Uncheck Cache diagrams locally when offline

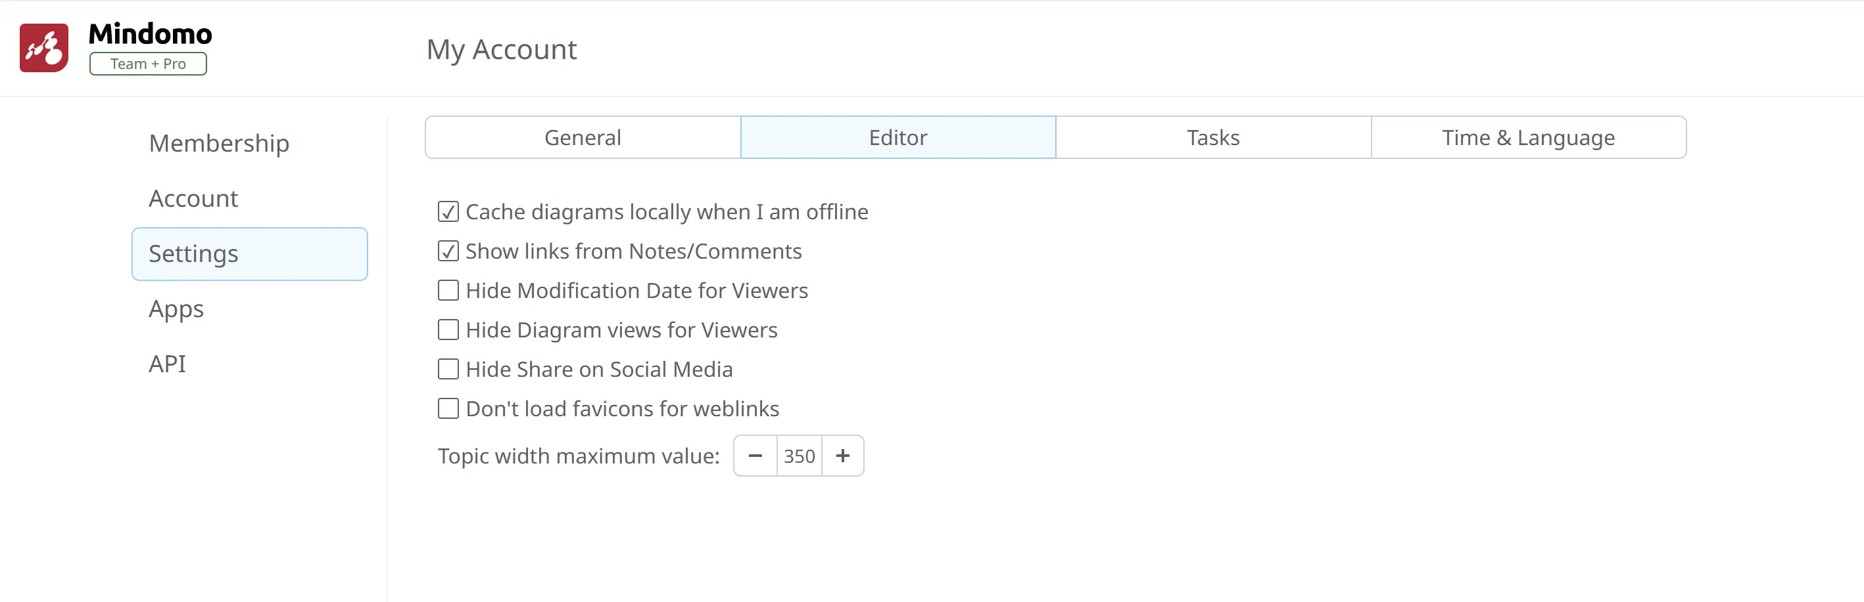448,212
